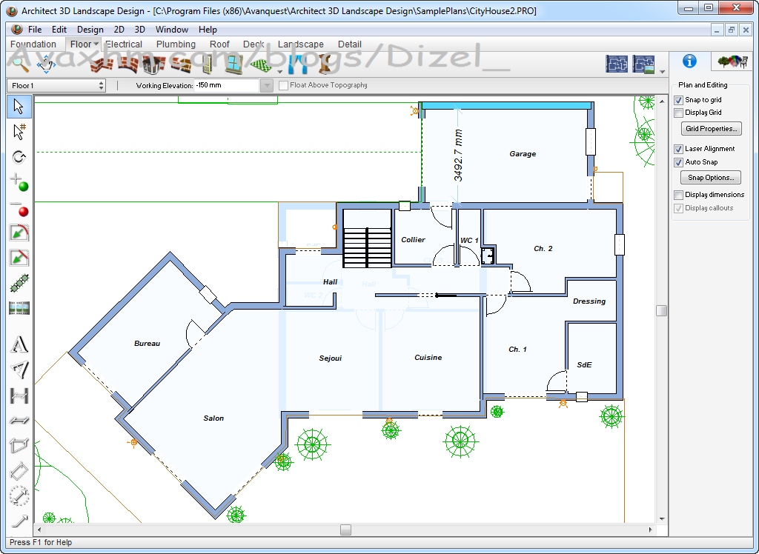Turn off Laser Alignment

[x=679, y=149]
